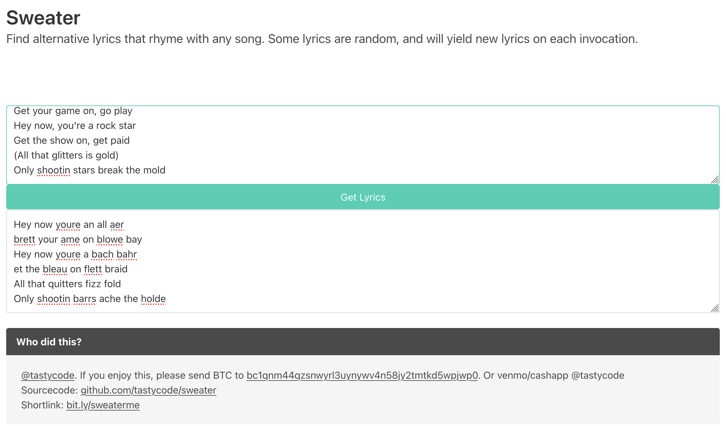726x426 pixels.
Task: Click the word 'bahr' in output lyrics
Action: click(x=126, y=254)
